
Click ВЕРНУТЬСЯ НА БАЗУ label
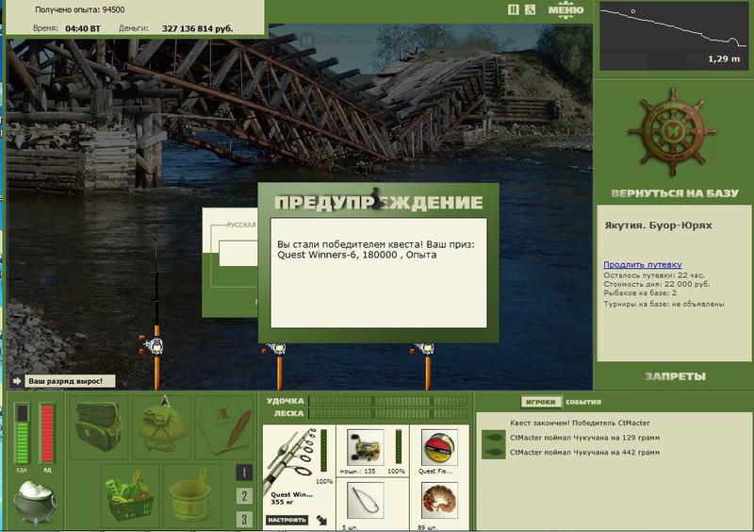pyautogui.click(x=674, y=193)
